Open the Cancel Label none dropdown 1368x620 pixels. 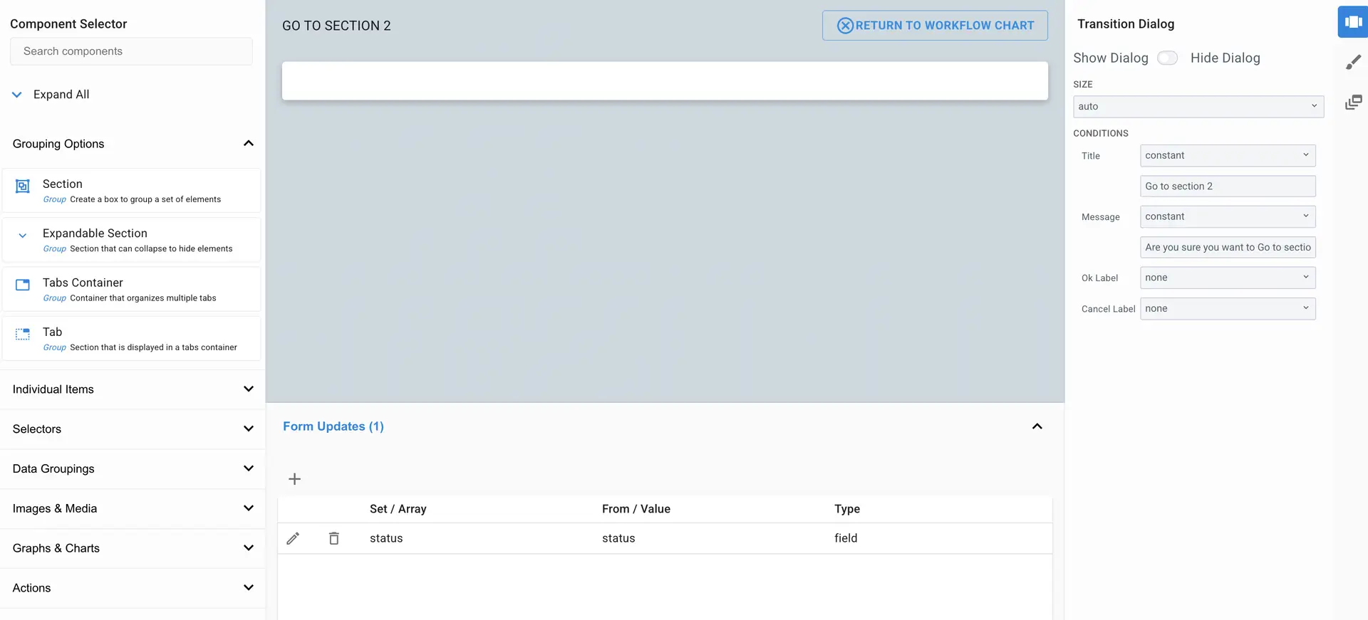click(x=1228, y=308)
